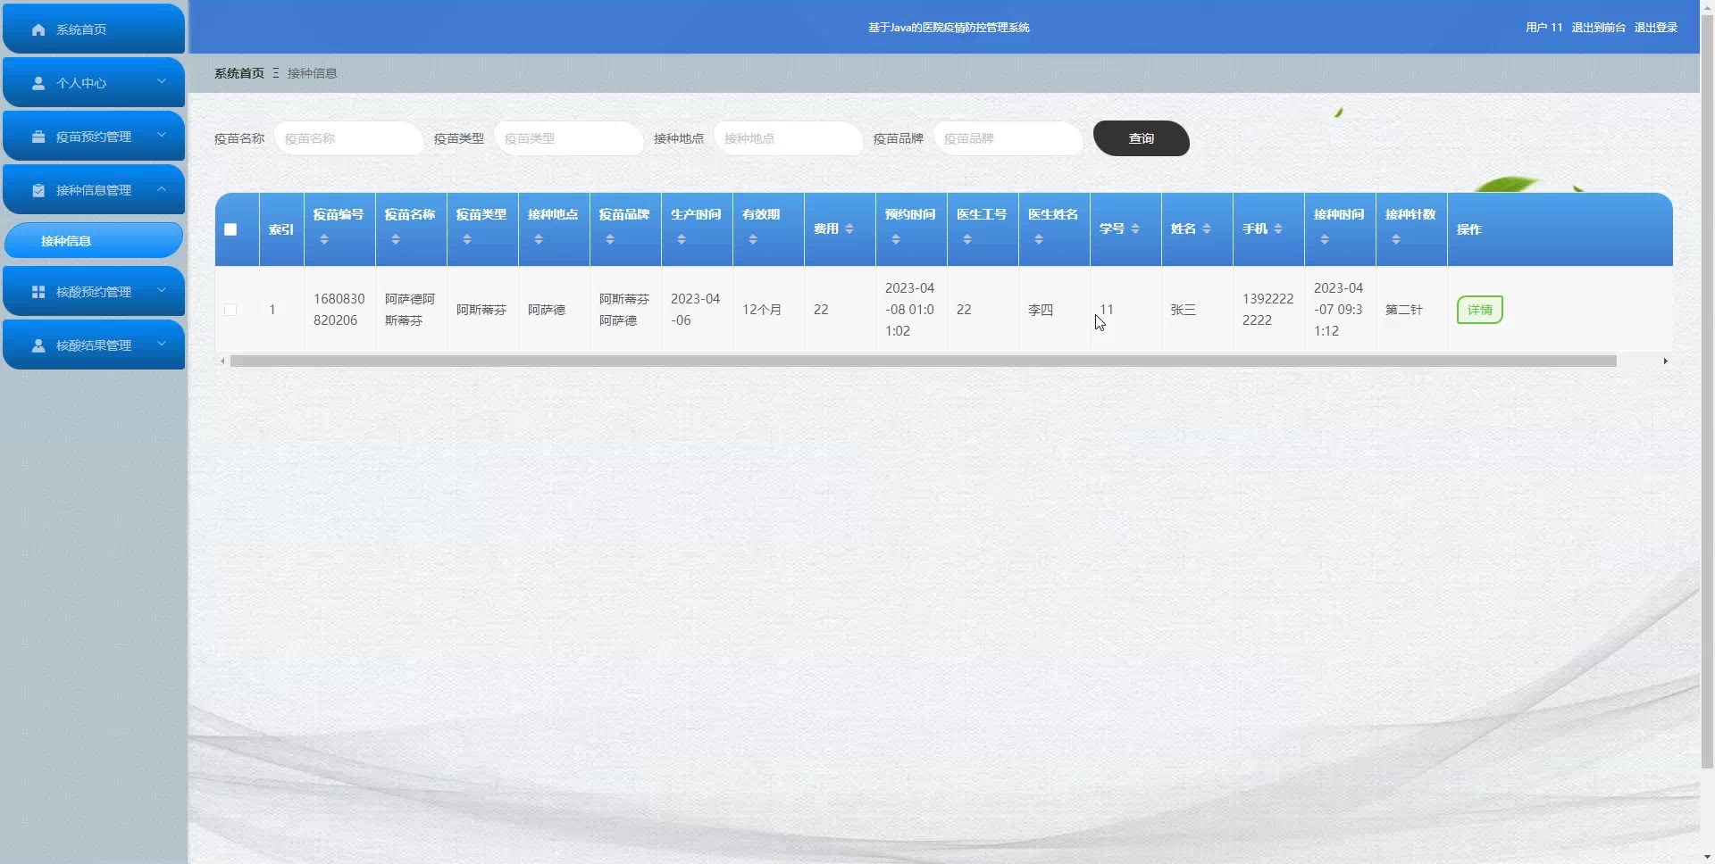Click the 13922222222 phone cell

click(x=1268, y=310)
